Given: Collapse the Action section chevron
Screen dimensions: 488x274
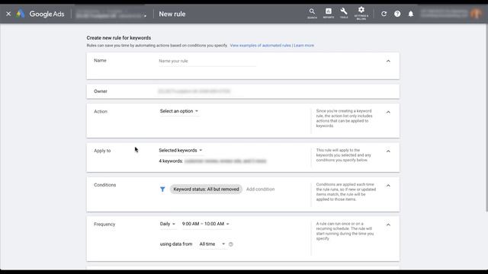Looking at the screenshot, I should pyautogui.click(x=388, y=112).
